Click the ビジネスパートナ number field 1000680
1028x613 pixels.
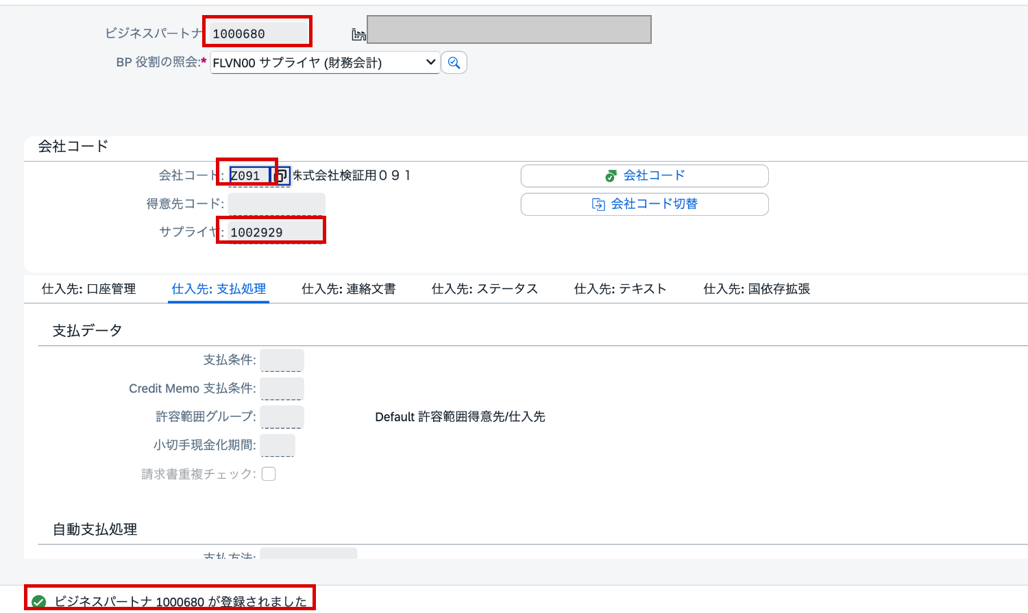tap(259, 34)
